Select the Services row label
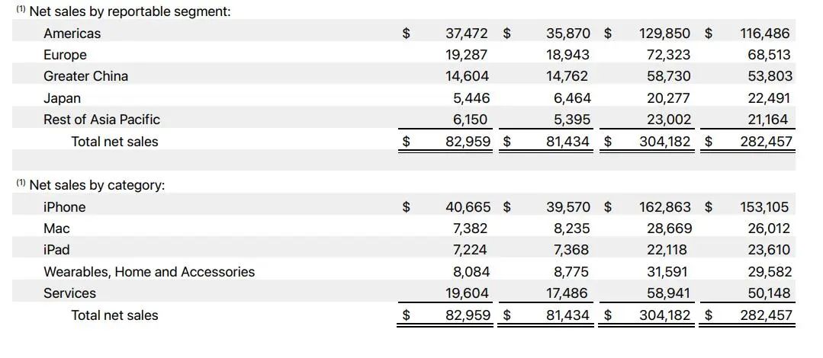 pos(69,293)
